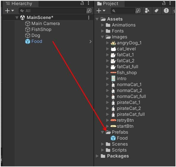Select pirateCat_full image asset
The height and width of the screenshot is (167, 176).
(131, 114)
